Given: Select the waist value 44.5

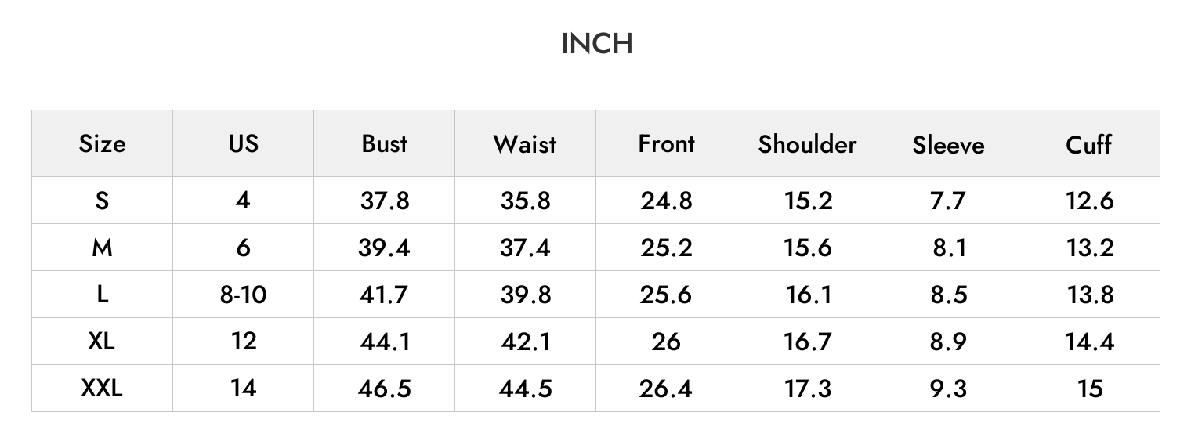Looking at the screenshot, I should point(525,389).
